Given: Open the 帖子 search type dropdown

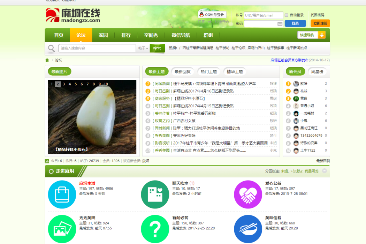Looking at the screenshot, I should click(x=143, y=48).
